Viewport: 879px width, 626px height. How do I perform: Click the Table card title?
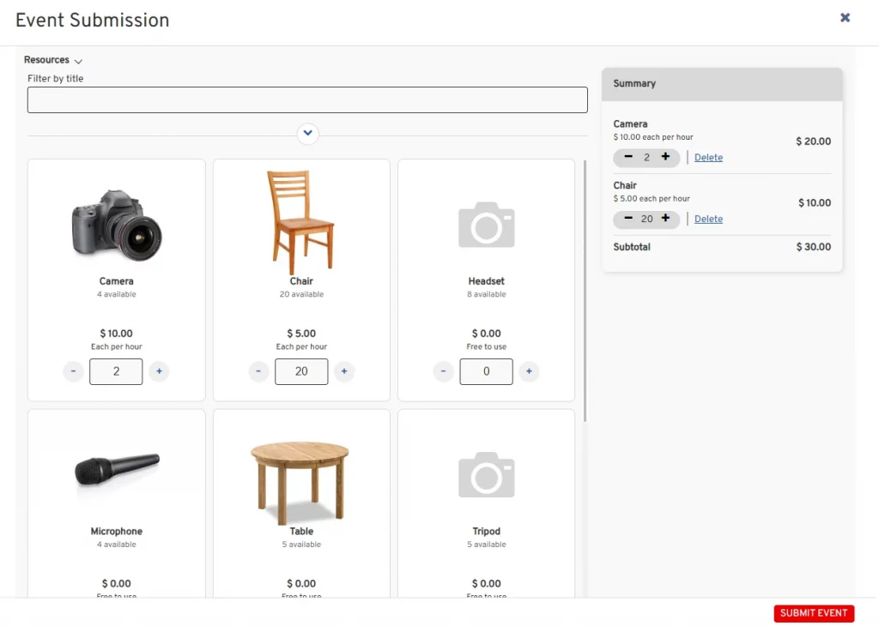pos(301,532)
